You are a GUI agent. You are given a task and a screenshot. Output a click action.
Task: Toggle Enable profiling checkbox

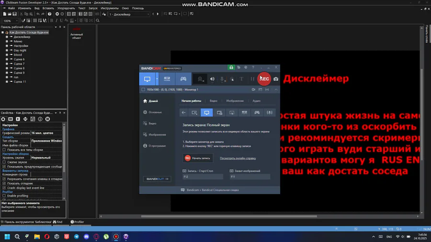coord(4,196)
